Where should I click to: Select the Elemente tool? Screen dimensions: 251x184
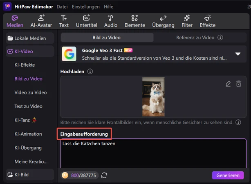pyautogui.click(x=134, y=21)
